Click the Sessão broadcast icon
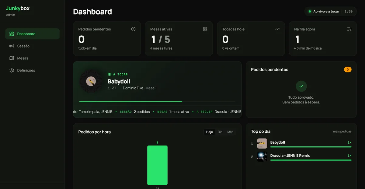 (12, 46)
